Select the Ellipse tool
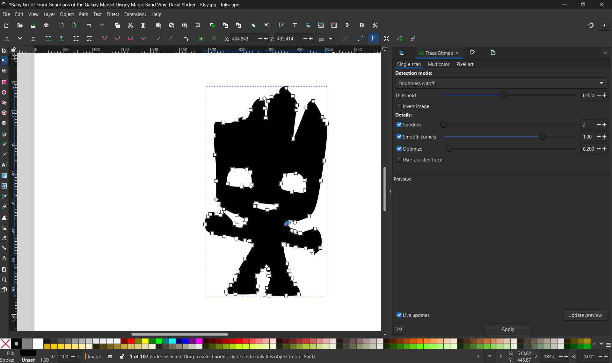This screenshot has width=612, height=363. pos(4,93)
